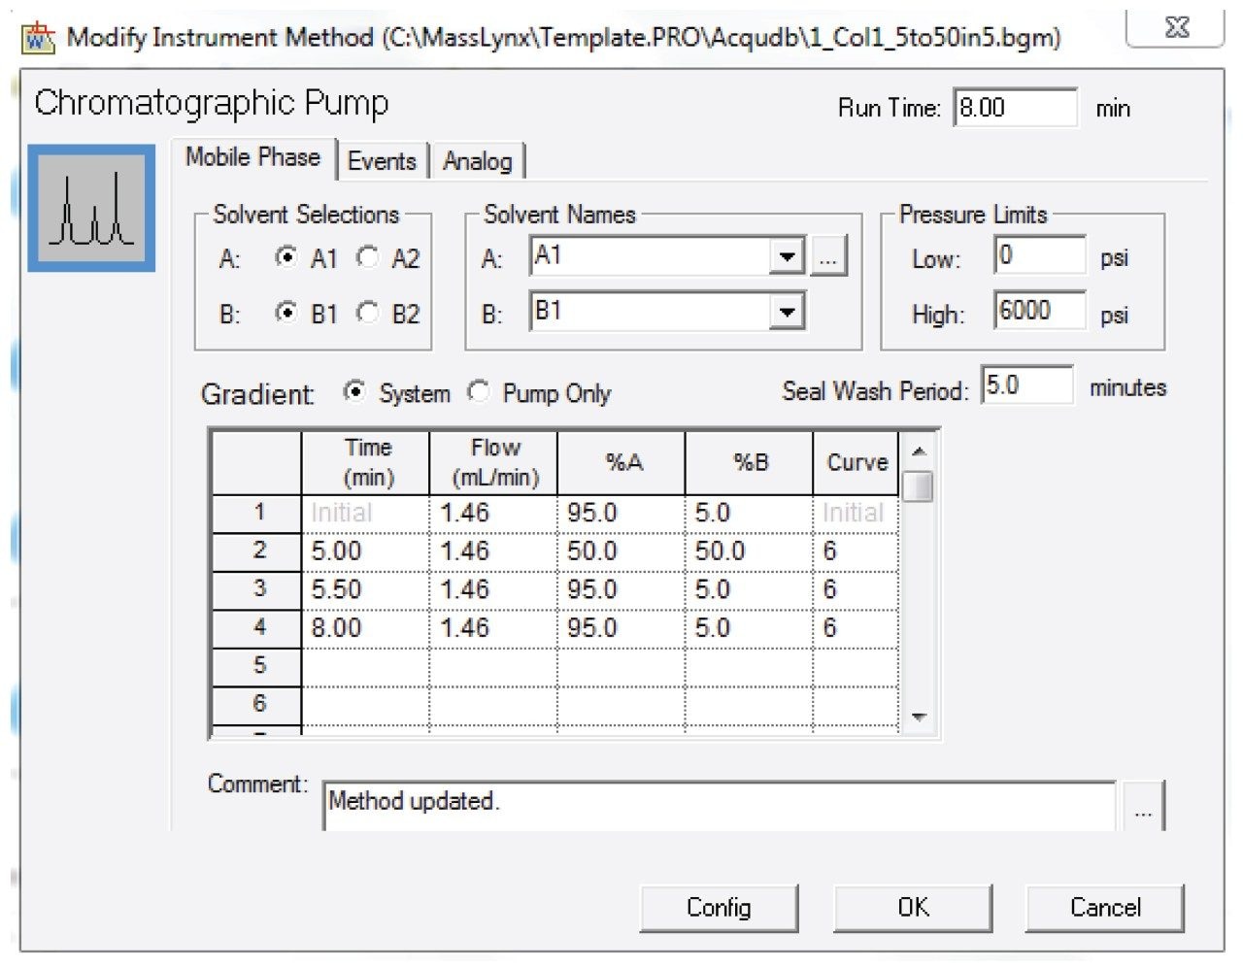Open Comment ellipsis browse button

point(1143,808)
